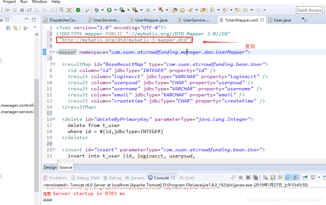Viewport: 326px width, 205px height.
Task: Open the Project menu
Action: 9,2
